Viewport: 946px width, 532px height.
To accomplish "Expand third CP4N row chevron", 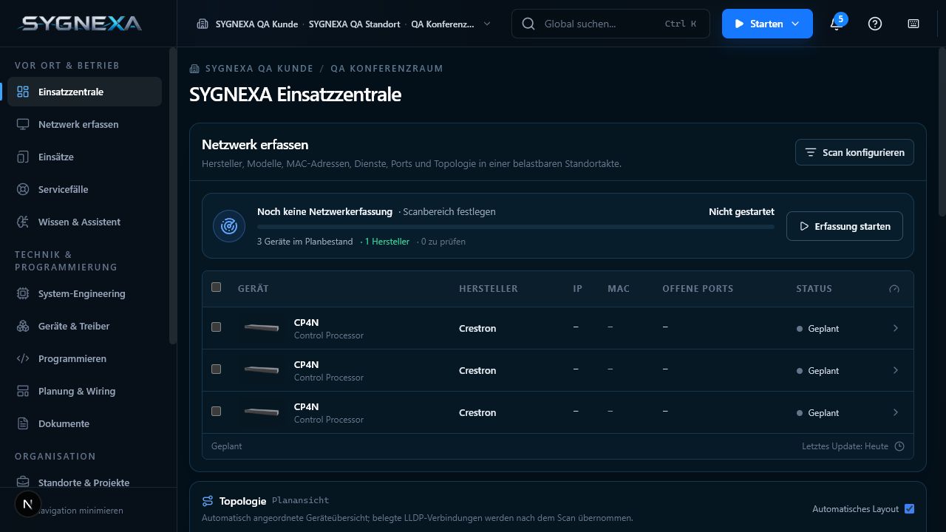I will click(x=896, y=412).
